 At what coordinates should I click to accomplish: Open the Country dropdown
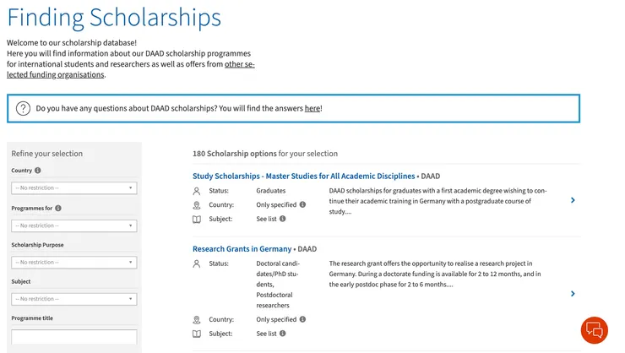pyautogui.click(x=74, y=188)
